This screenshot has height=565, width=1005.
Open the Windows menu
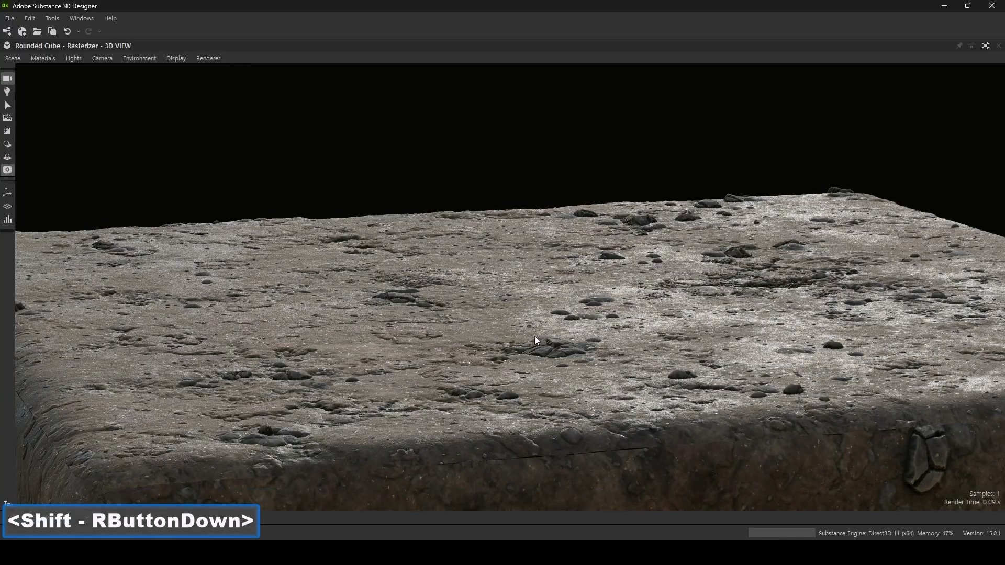81,18
